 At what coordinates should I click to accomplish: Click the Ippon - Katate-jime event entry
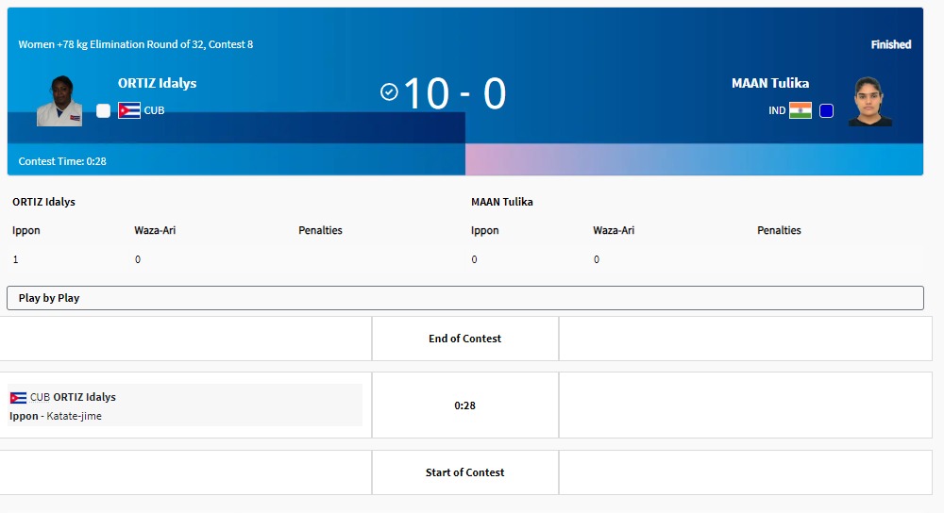[56, 416]
